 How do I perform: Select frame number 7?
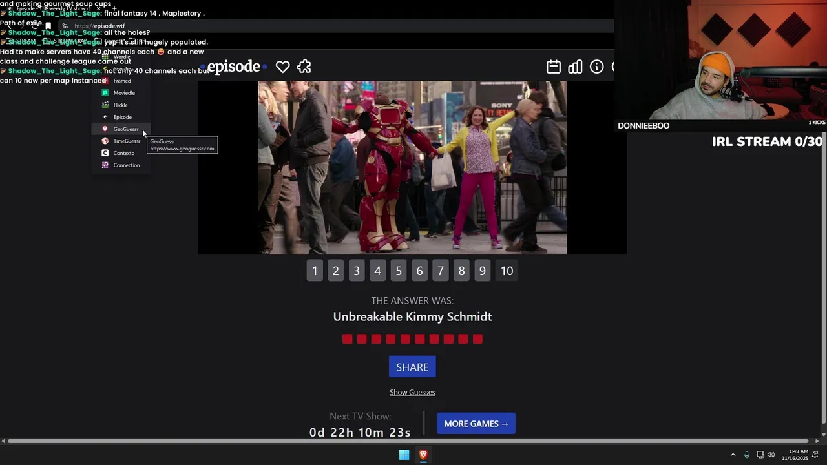point(441,271)
